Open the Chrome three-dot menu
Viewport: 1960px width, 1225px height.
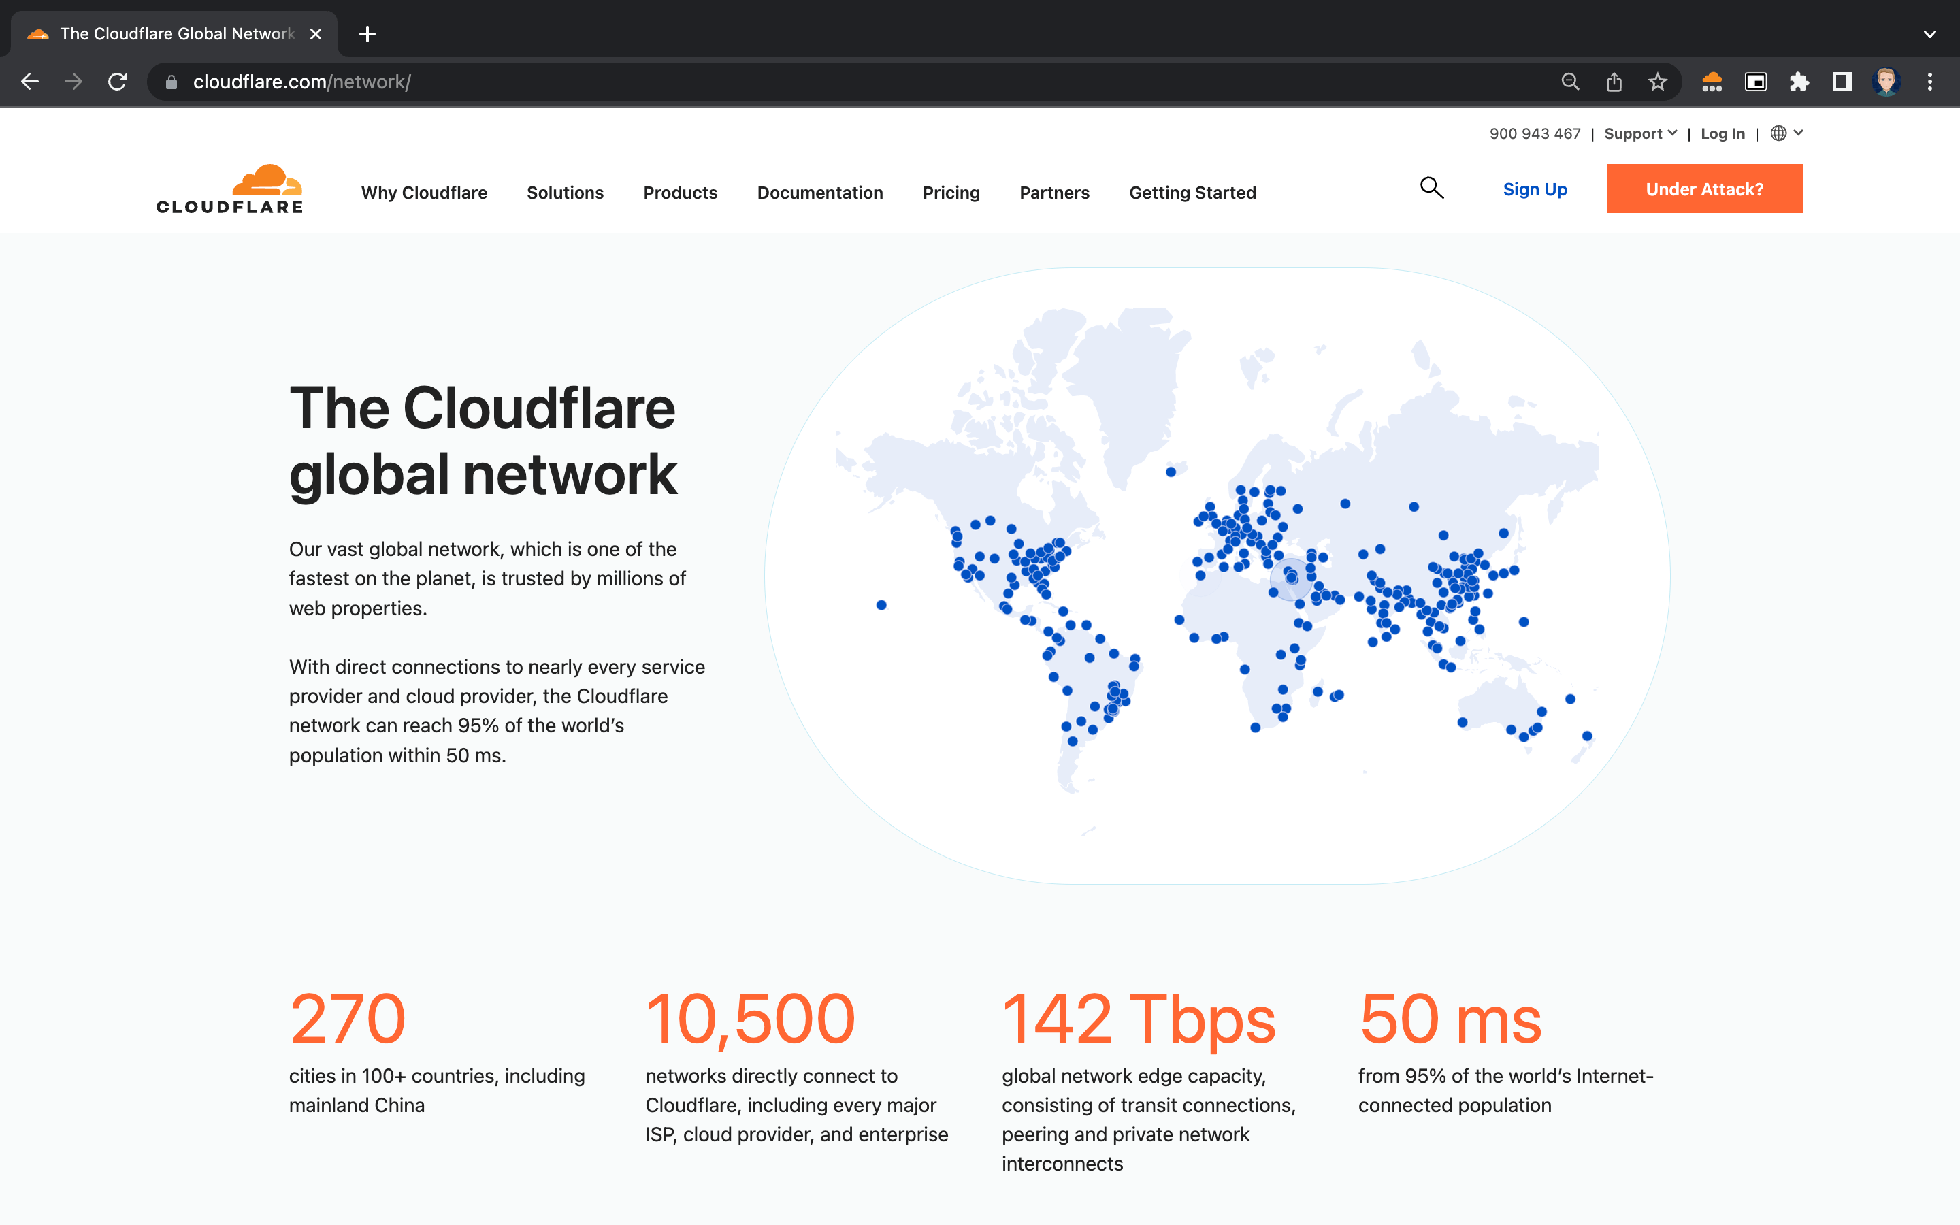pos(1930,81)
